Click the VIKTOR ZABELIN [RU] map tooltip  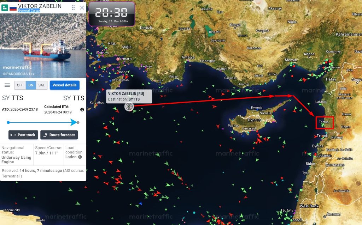pyautogui.click(x=129, y=96)
